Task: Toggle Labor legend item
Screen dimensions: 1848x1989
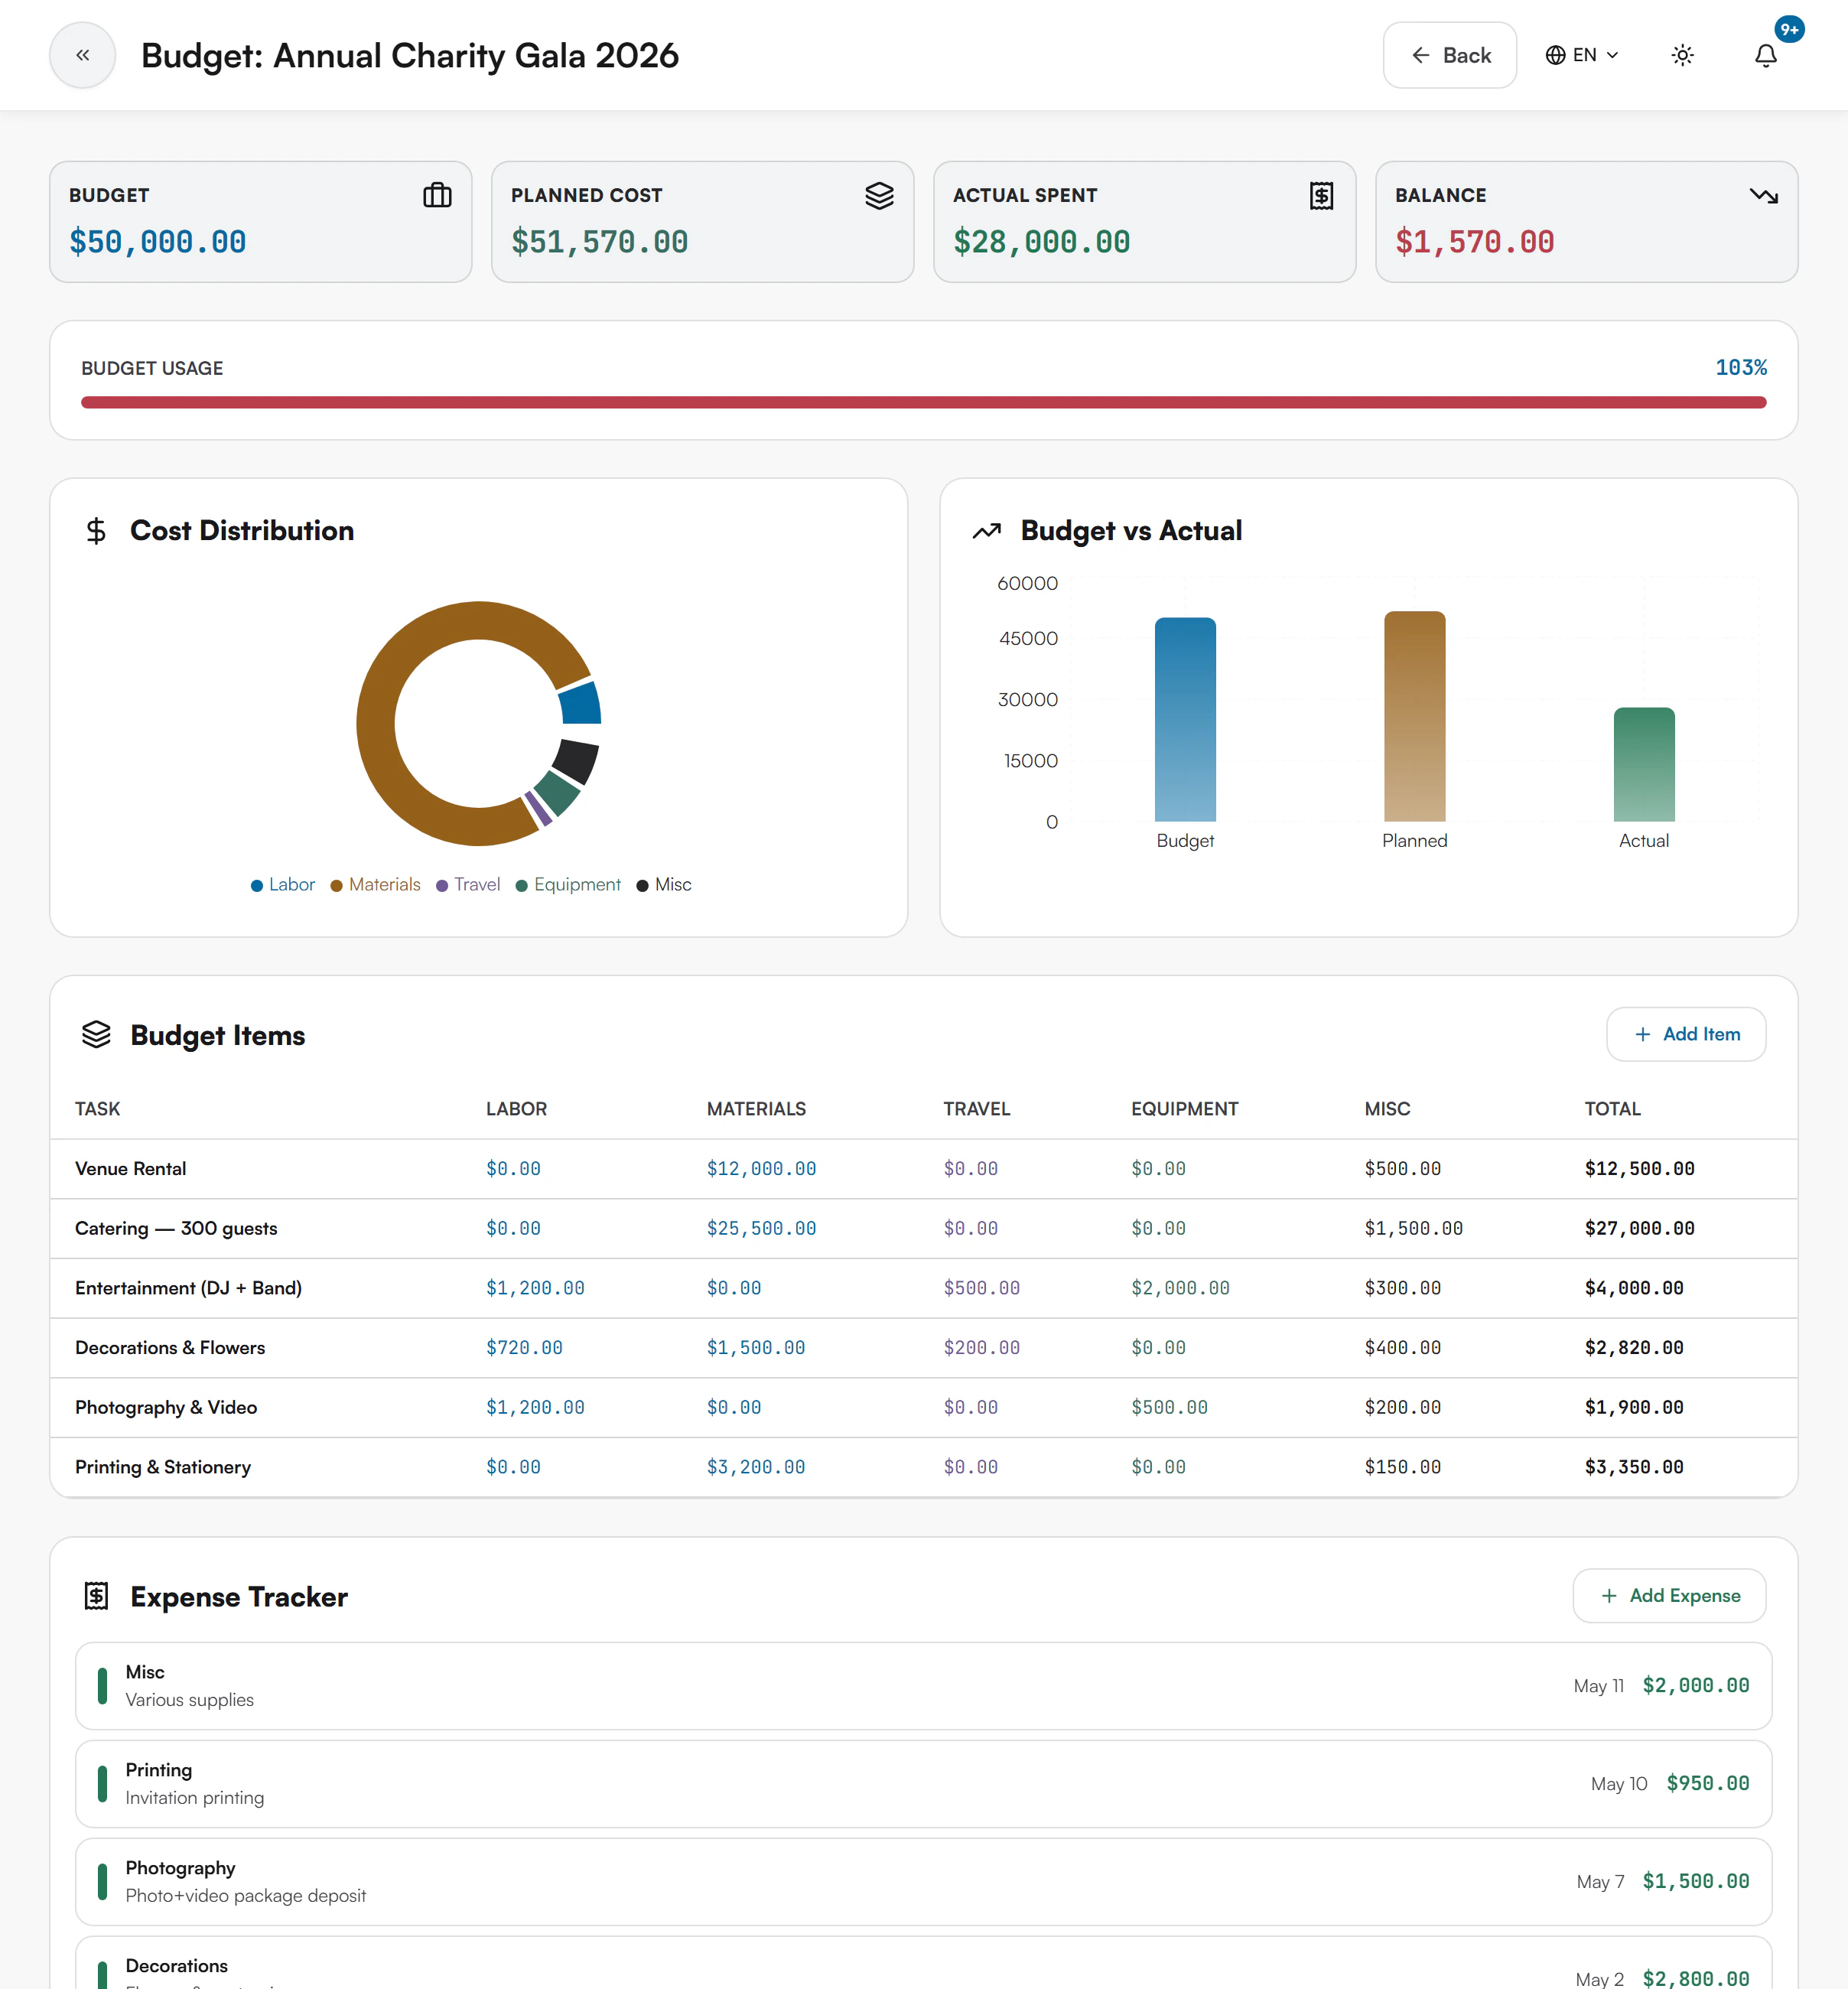Action: [x=283, y=884]
